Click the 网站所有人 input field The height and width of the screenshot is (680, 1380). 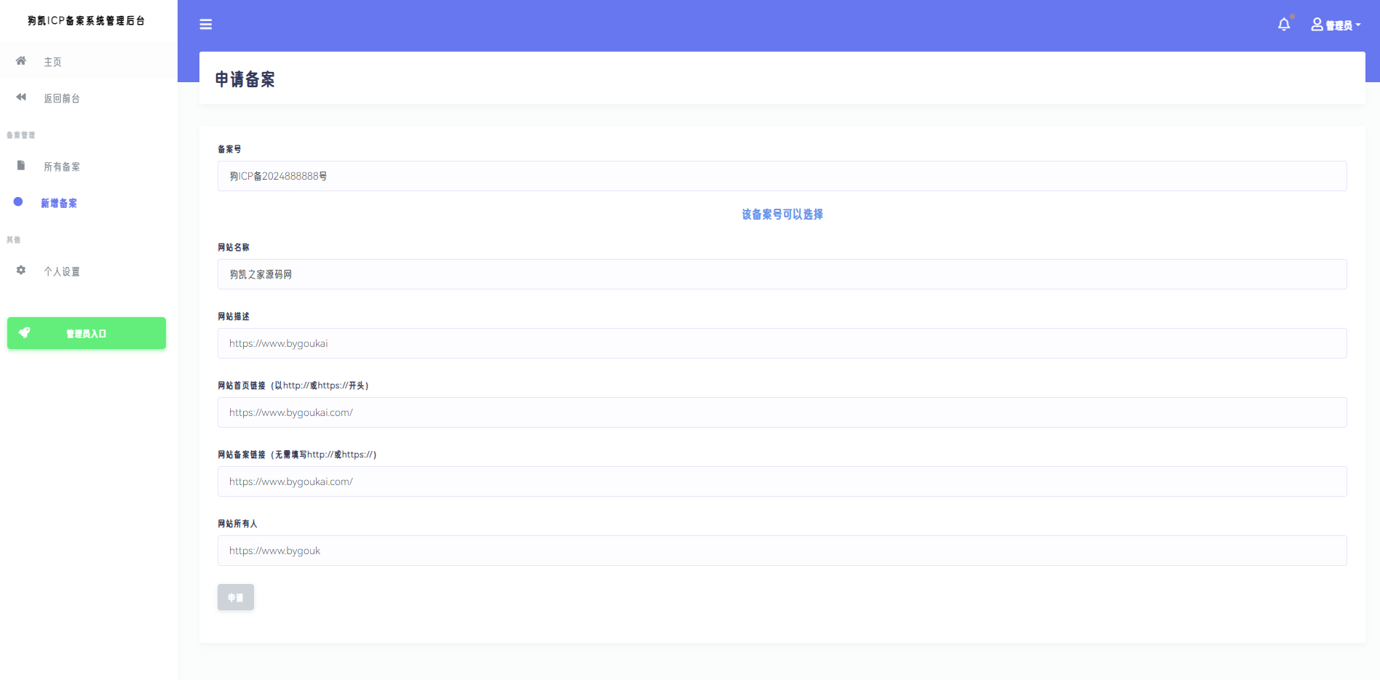click(x=782, y=551)
